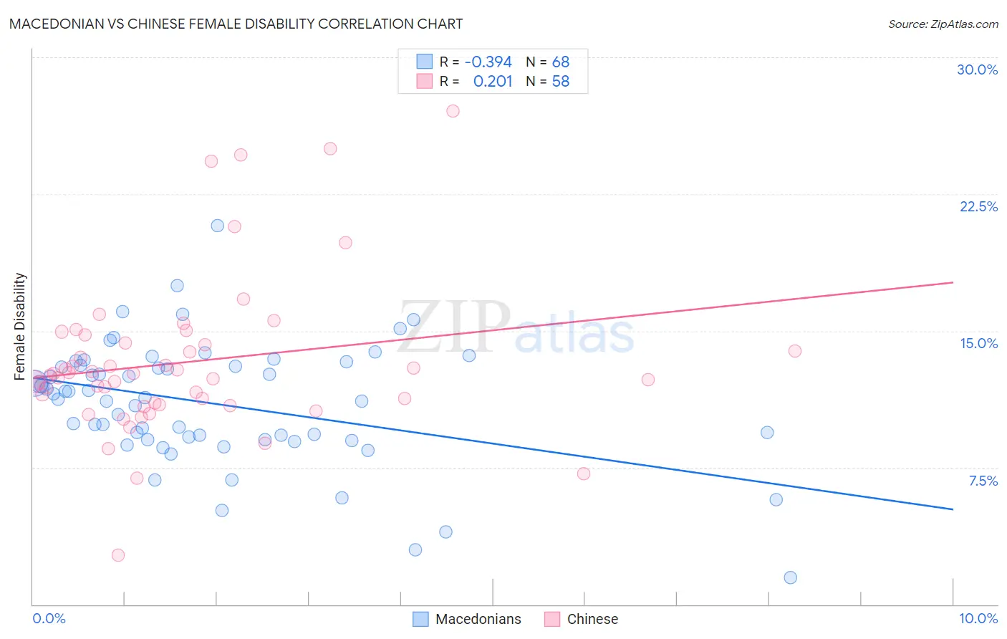Viewport: 1007px width, 639px height.
Task: Click the blue point near 20.5% disability
Action: tap(218, 226)
